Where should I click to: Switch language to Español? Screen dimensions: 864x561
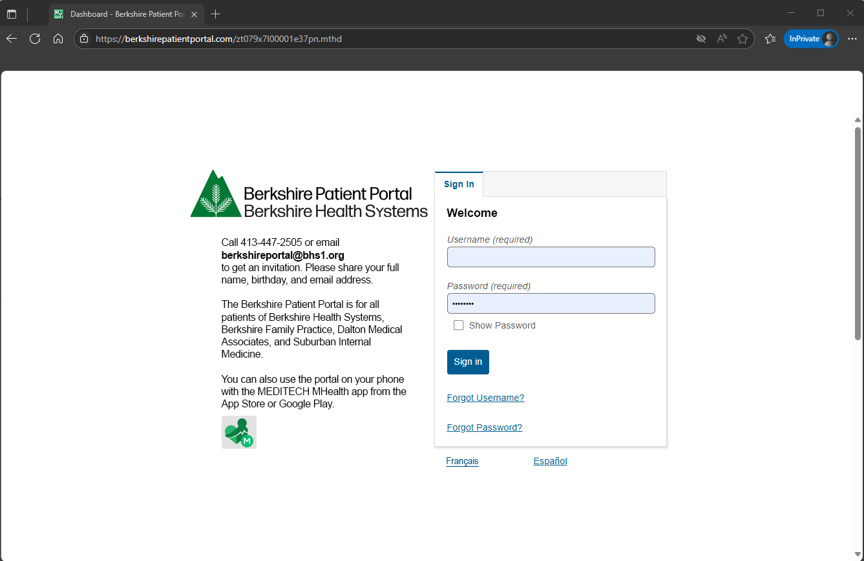coord(550,461)
